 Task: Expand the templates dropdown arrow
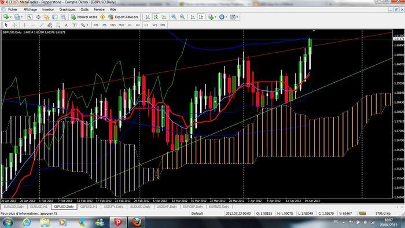point(237,17)
